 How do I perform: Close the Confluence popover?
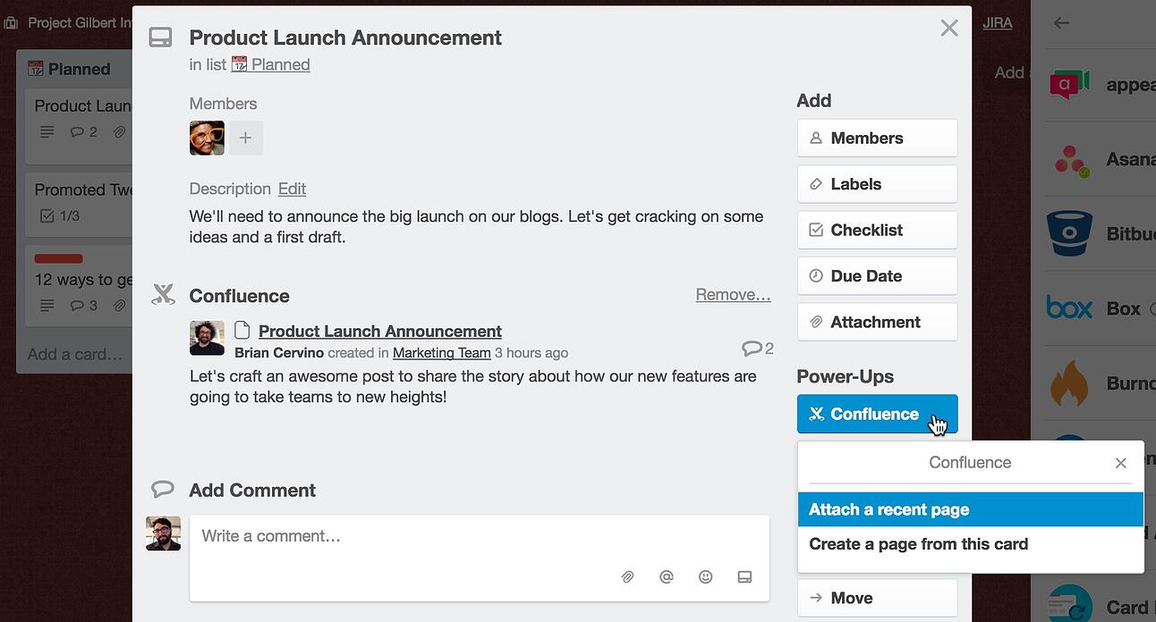click(x=1120, y=463)
